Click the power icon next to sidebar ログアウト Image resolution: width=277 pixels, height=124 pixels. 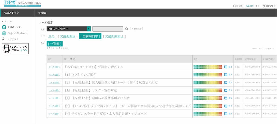[x=3, y=39]
